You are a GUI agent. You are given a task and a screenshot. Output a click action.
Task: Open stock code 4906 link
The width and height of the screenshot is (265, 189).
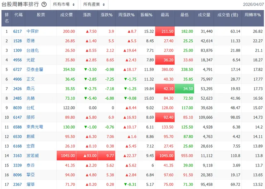click(18, 79)
